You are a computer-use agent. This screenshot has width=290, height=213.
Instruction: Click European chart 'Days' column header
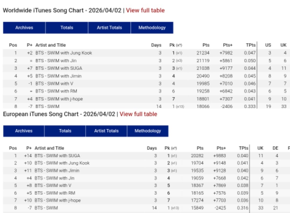152,148
